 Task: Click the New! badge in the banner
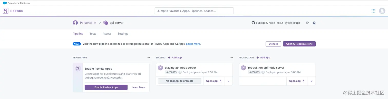pos(77,44)
